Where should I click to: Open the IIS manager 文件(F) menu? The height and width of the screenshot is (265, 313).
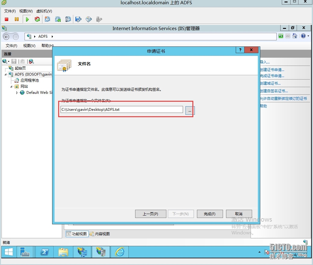12,46
